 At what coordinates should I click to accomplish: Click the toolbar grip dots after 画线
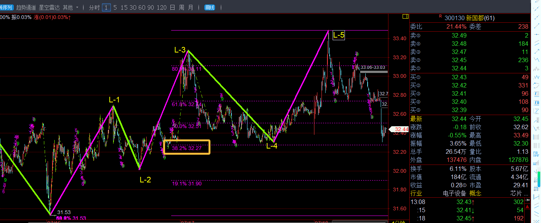coord(221,7)
